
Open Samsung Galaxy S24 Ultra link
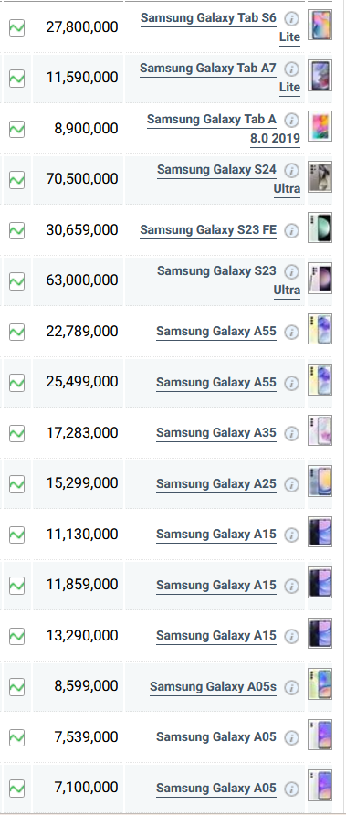[x=228, y=179]
